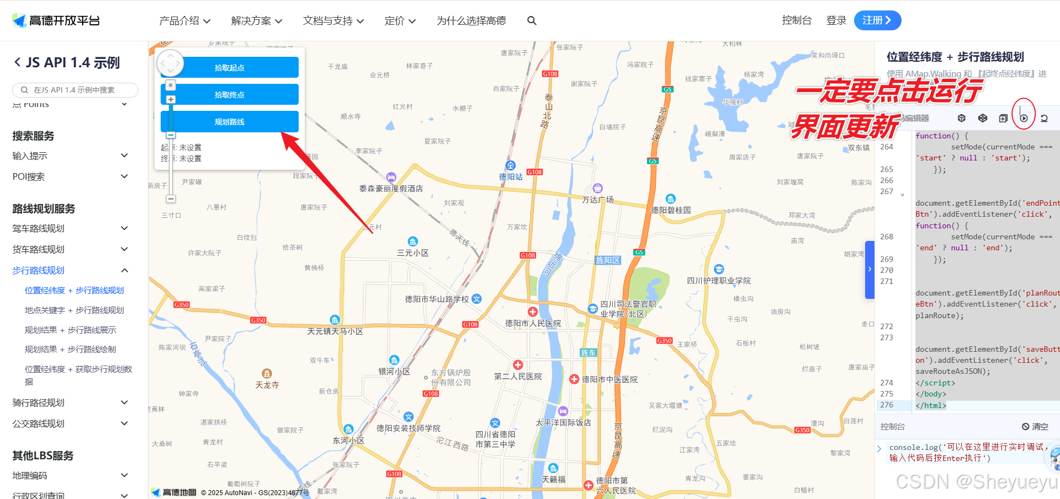This screenshot has width=1060, height=499.
Task: Click the copy-to-new-window plus icon
Action: [1003, 118]
